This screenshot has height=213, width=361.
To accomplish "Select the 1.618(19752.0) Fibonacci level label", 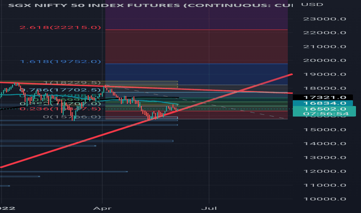I will (60, 62).
